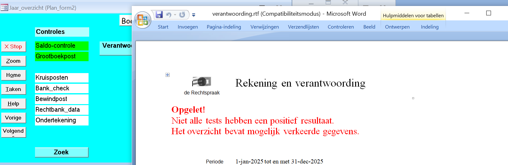Screen dimensions: 508x165
Task: Click the date range 1-jan-2025 text
Action: [x=279, y=162]
